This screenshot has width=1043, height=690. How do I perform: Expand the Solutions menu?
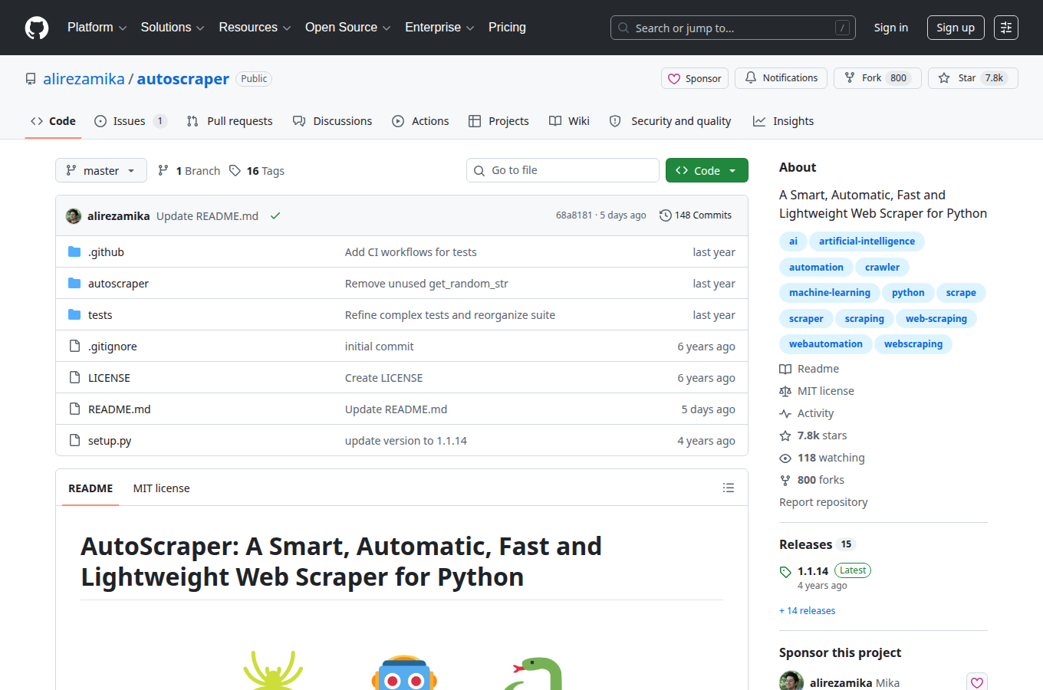pos(173,28)
